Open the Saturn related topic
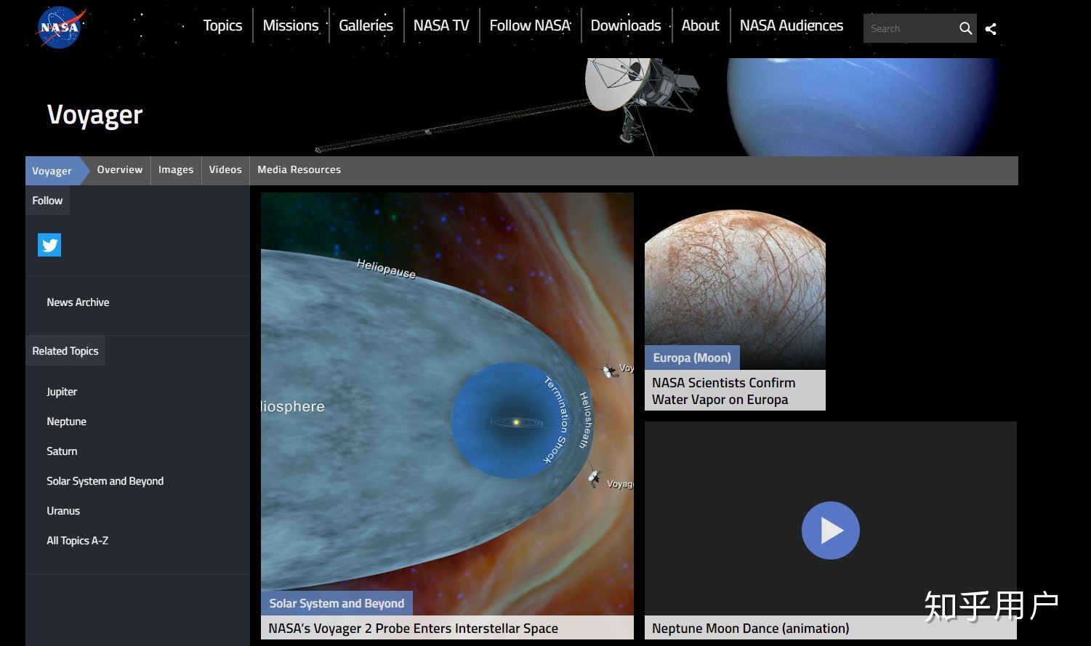1091x646 pixels. (62, 451)
